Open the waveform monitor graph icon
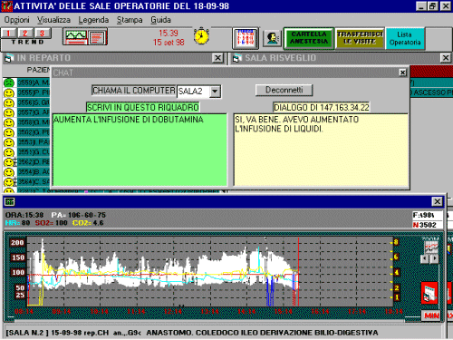 85,37
